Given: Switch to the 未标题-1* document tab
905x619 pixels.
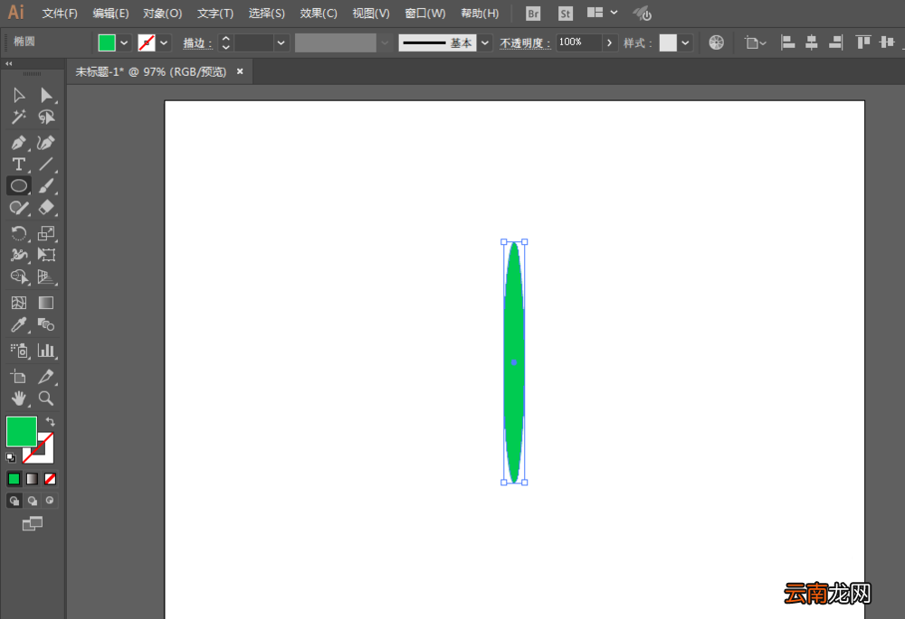Looking at the screenshot, I should [151, 72].
